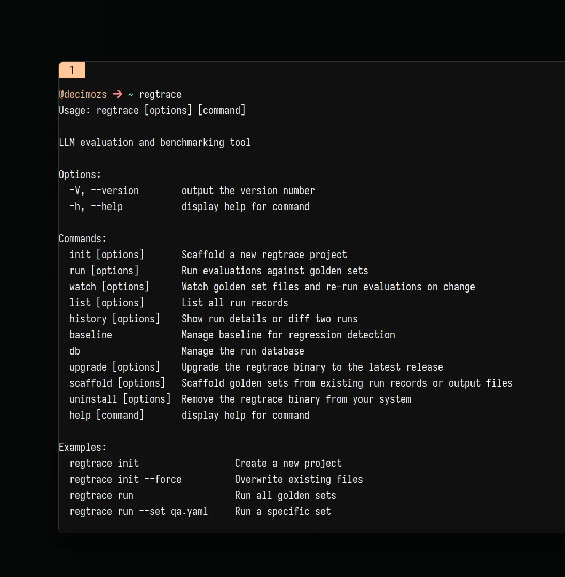Click the run [options] command entry
Viewport: 565px width, 577px height.
pyautogui.click(x=104, y=271)
